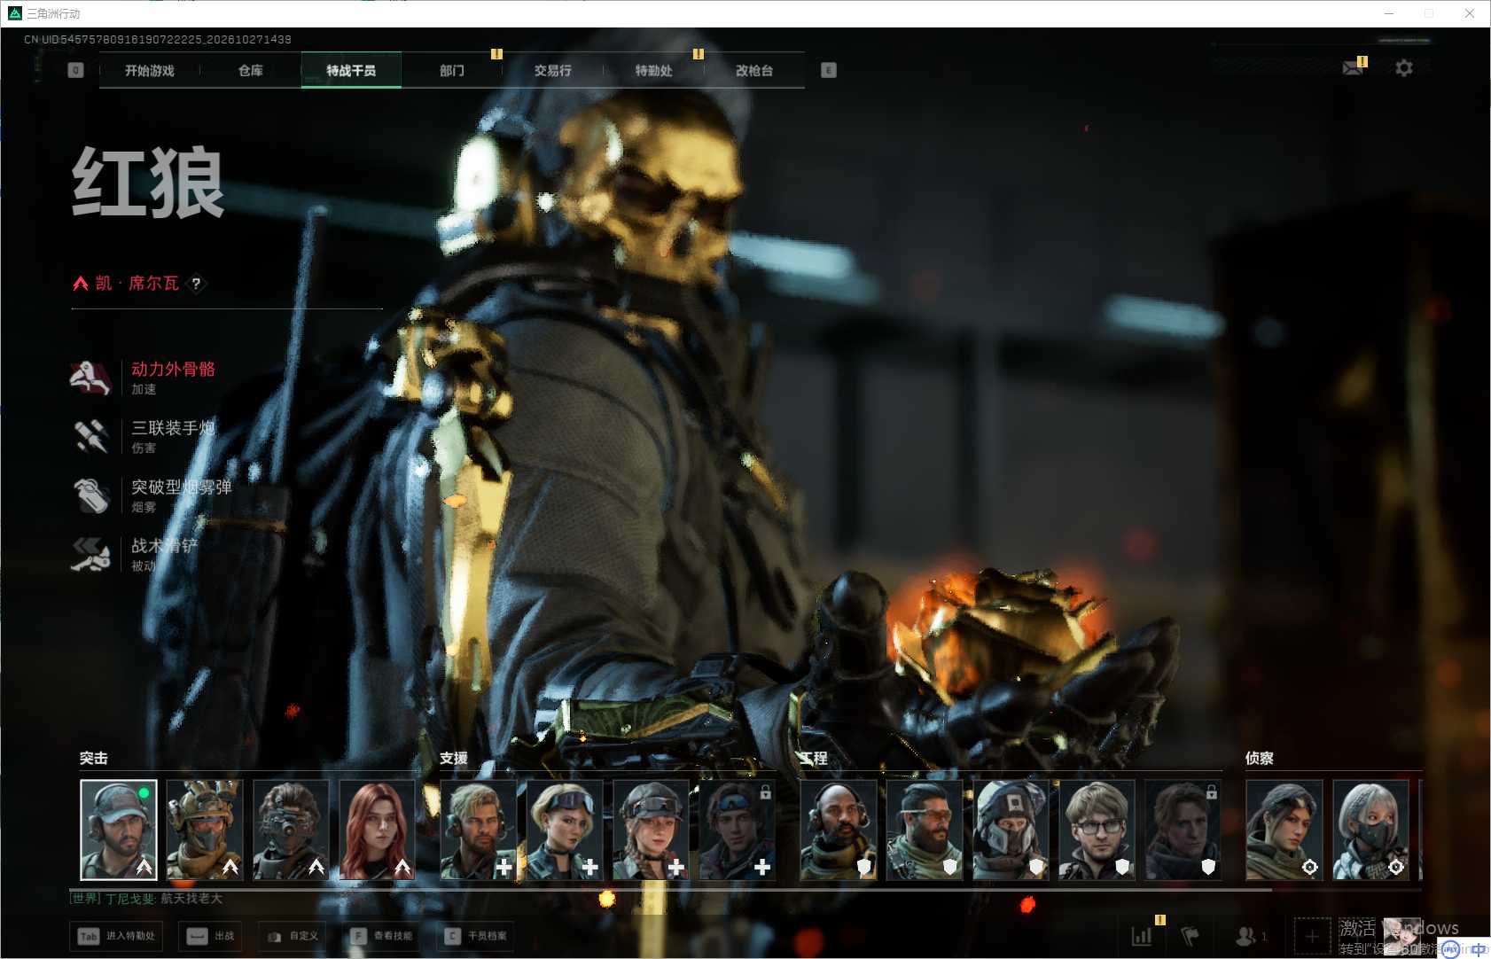Select the locked 支援 operator portrait
The image size is (1491, 959).
tap(737, 830)
